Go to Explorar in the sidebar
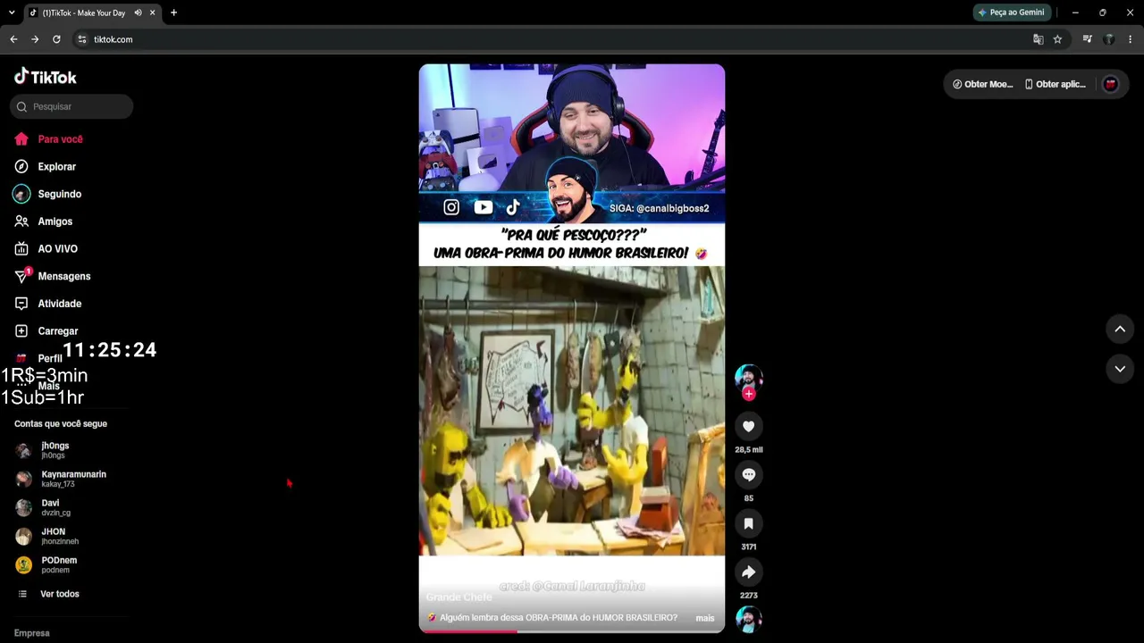Image resolution: width=1144 pixels, height=643 pixels. pyautogui.click(x=56, y=167)
